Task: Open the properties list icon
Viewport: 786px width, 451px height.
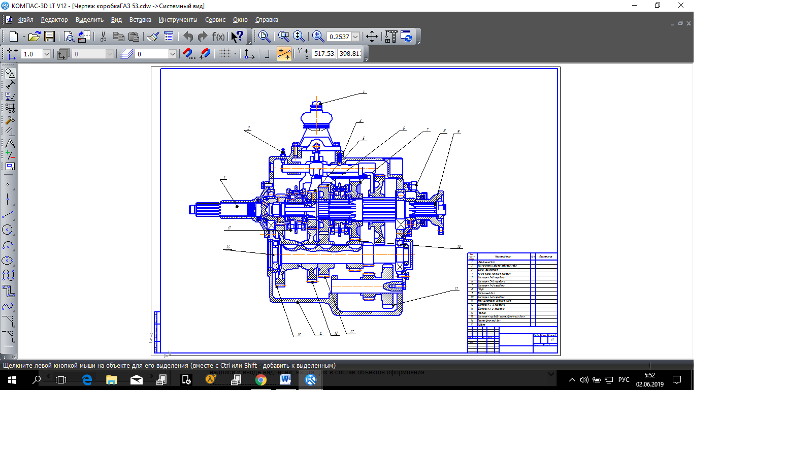Action: tap(169, 37)
